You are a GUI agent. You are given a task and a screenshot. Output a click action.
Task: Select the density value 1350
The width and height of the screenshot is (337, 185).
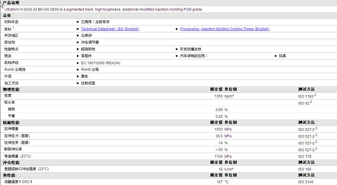(x=218, y=96)
